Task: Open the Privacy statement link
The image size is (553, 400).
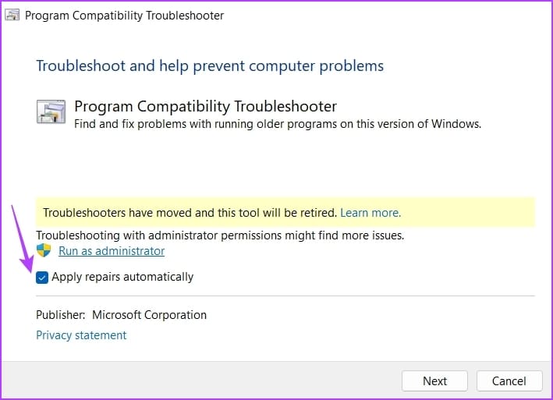Action: (x=81, y=335)
